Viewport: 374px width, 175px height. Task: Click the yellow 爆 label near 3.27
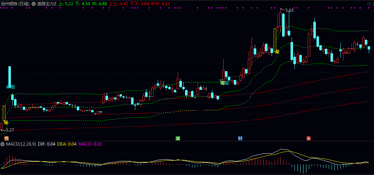click(x=6, y=123)
